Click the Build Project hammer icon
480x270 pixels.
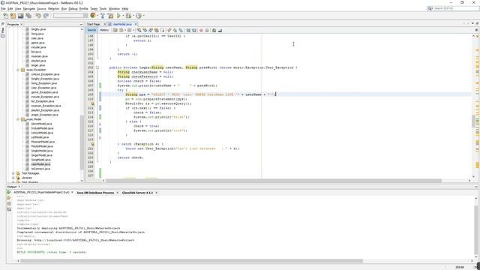[x=103, y=16]
